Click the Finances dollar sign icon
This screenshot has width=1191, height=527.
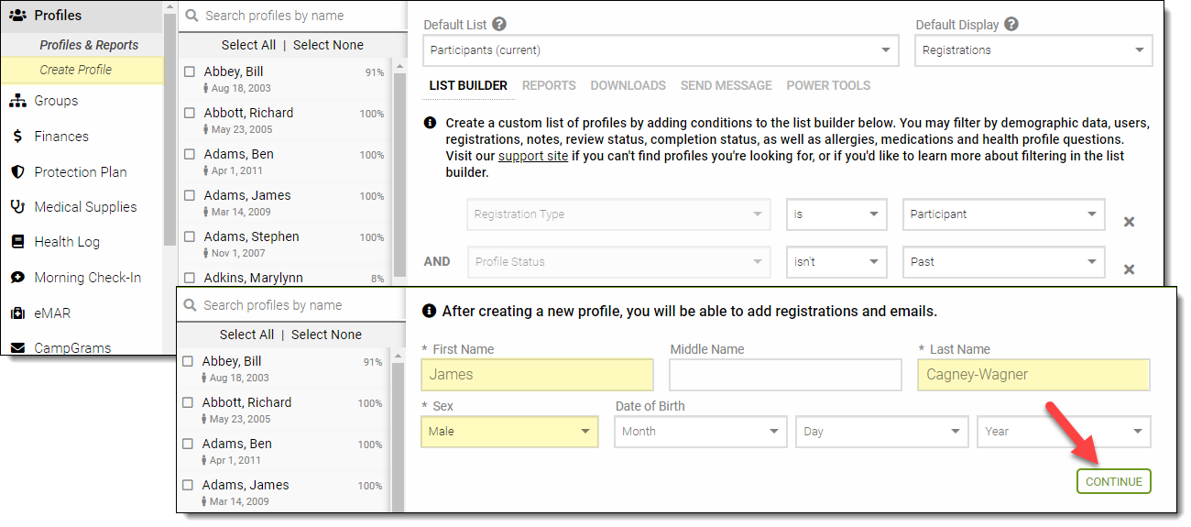(x=17, y=137)
